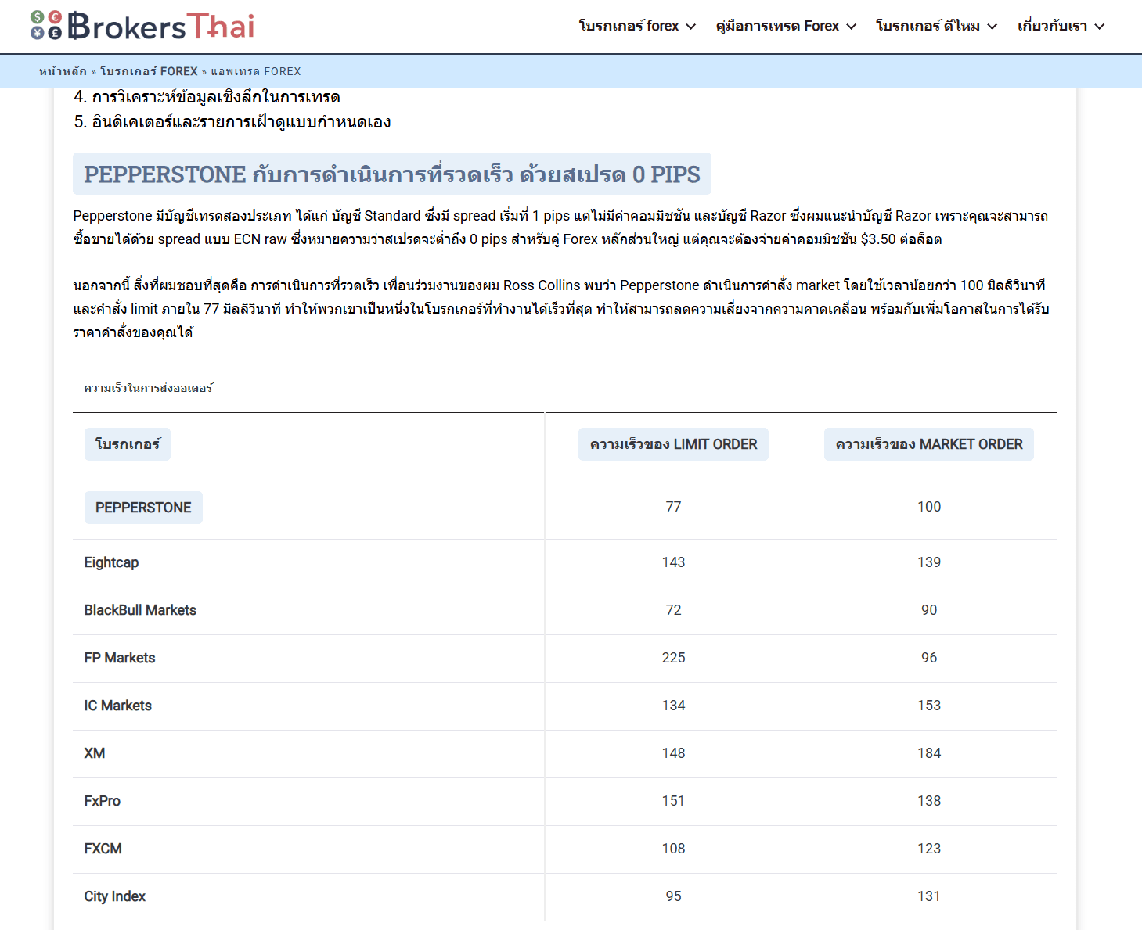Click FP Markets limit value 225

coord(673,658)
